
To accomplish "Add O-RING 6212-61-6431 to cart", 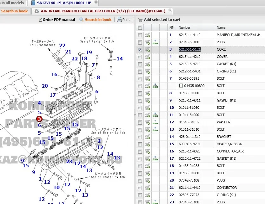I will click(x=147, y=71).
